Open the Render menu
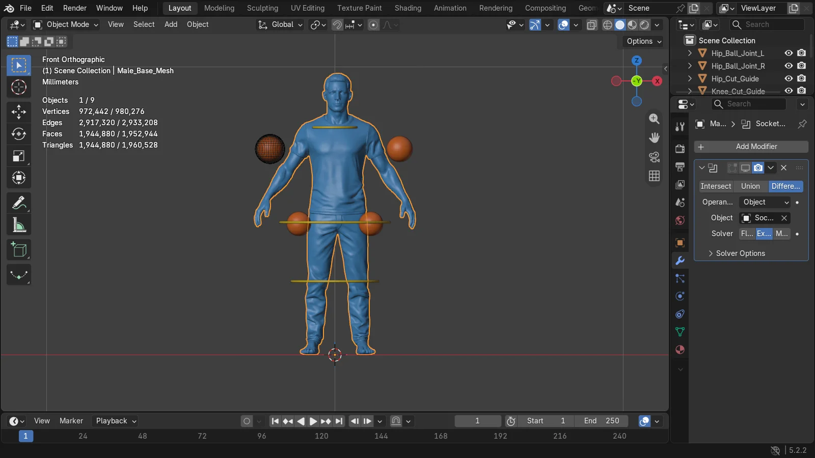 tap(75, 8)
